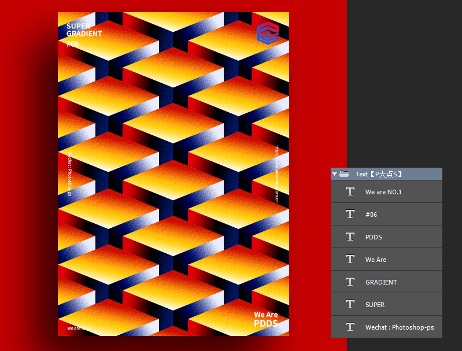The width and height of the screenshot is (462, 351).
Task: Select the Wechat : Photoshop-ps layer name
Action: (x=400, y=327)
